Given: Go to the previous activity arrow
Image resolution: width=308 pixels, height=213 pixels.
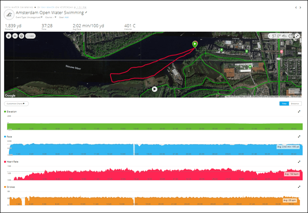Looking at the screenshot, I should click(296, 7).
